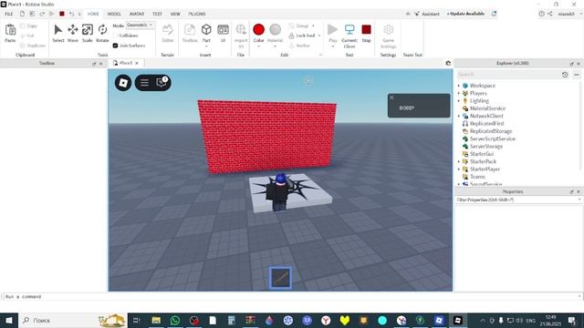Click the Current Client monitor icon
584x328 pixels.
349,29
